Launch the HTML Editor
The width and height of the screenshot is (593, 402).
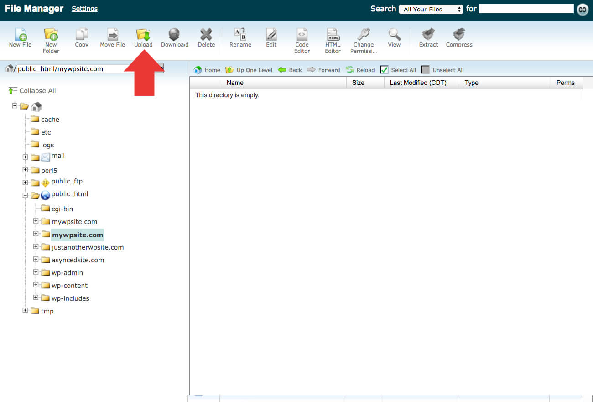point(333,41)
